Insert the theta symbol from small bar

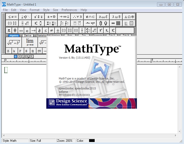pyautogui.click(x=15, y=30)
